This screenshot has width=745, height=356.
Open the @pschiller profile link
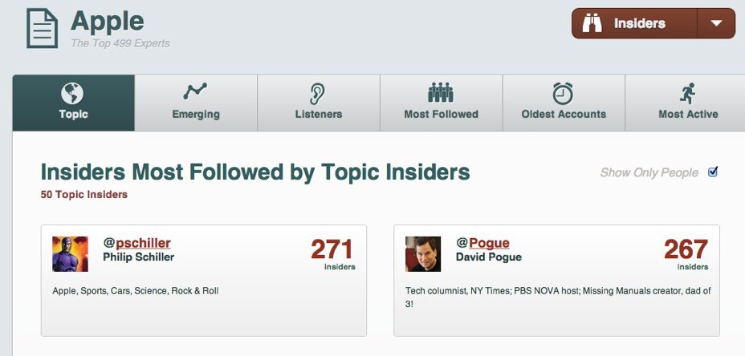click(x=136, y=243)
